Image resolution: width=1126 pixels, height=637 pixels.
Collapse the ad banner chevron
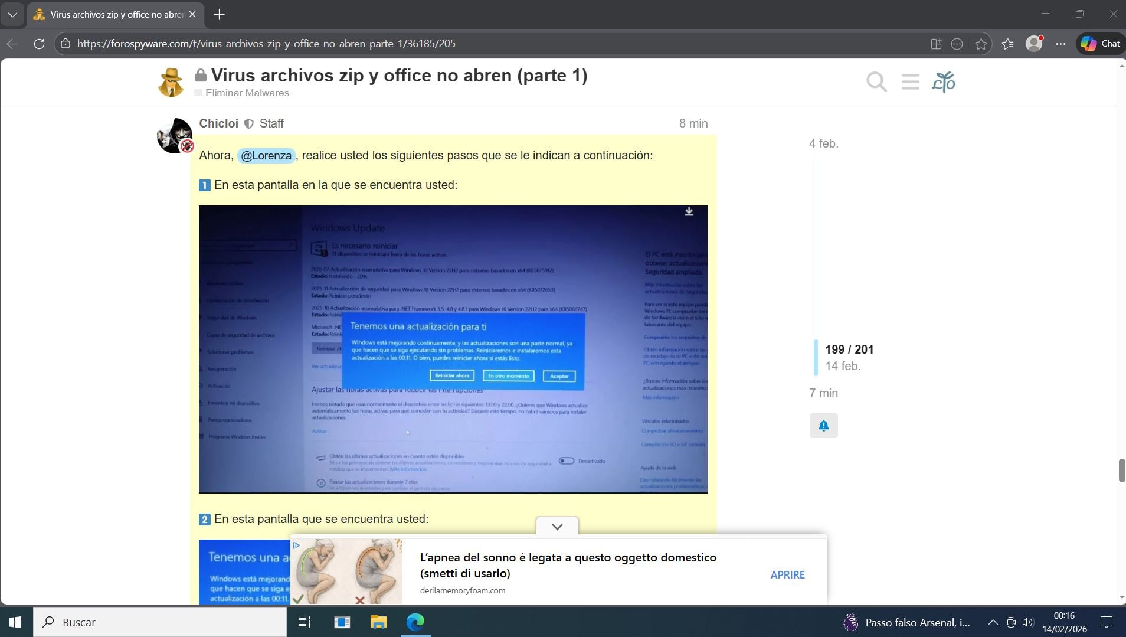click(x=557, y=527)
